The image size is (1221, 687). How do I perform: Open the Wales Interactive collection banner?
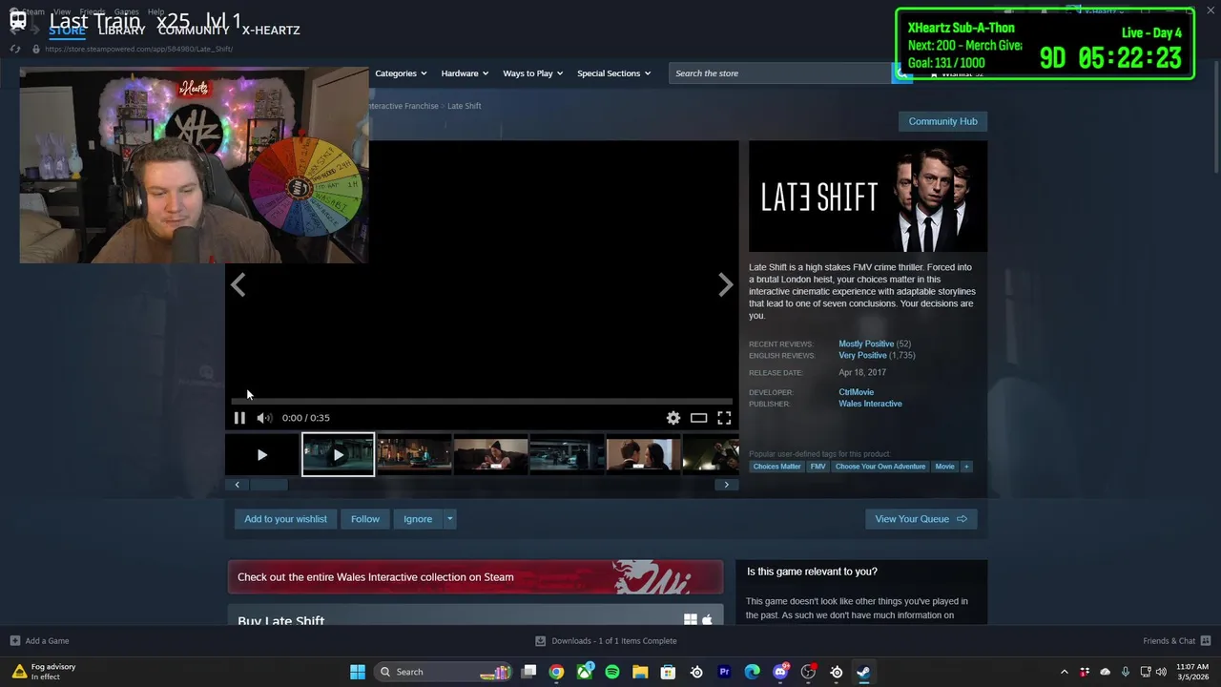coord(475,577)
